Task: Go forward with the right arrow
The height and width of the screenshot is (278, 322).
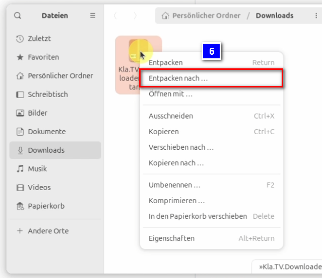Action: 135,16
